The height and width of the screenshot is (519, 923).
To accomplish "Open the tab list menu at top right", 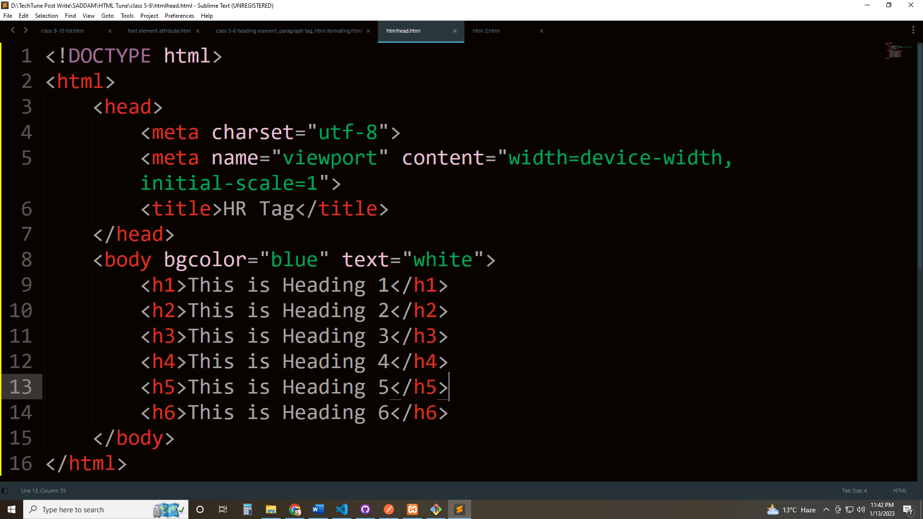I will click(913, 30).
